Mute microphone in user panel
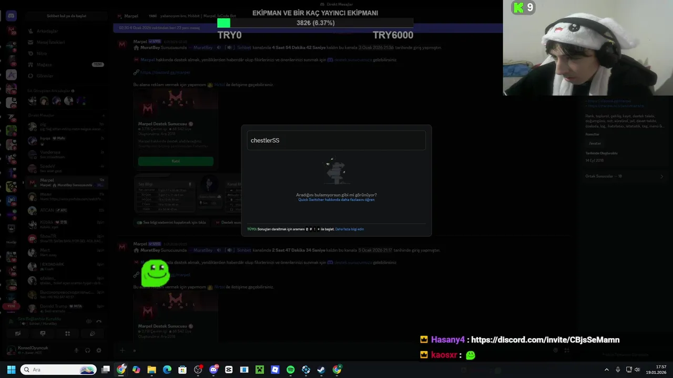The image size is (673, 378). coord(76,350)
